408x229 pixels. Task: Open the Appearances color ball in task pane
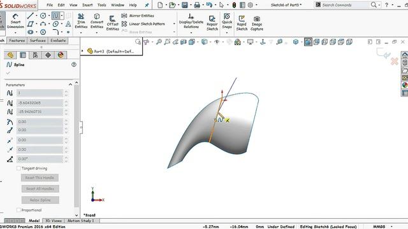click(405, 85)
